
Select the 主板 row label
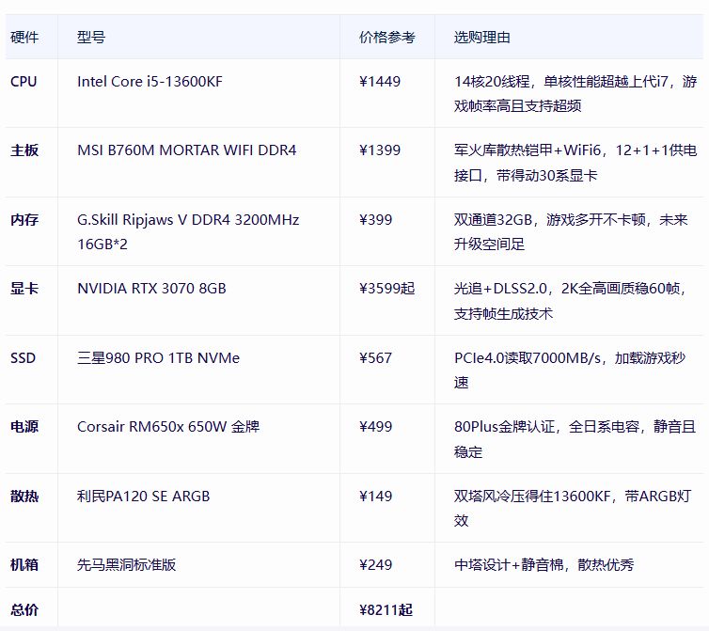coord(24,150)
